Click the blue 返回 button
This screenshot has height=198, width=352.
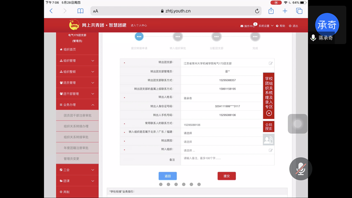[x=168, y=176]
